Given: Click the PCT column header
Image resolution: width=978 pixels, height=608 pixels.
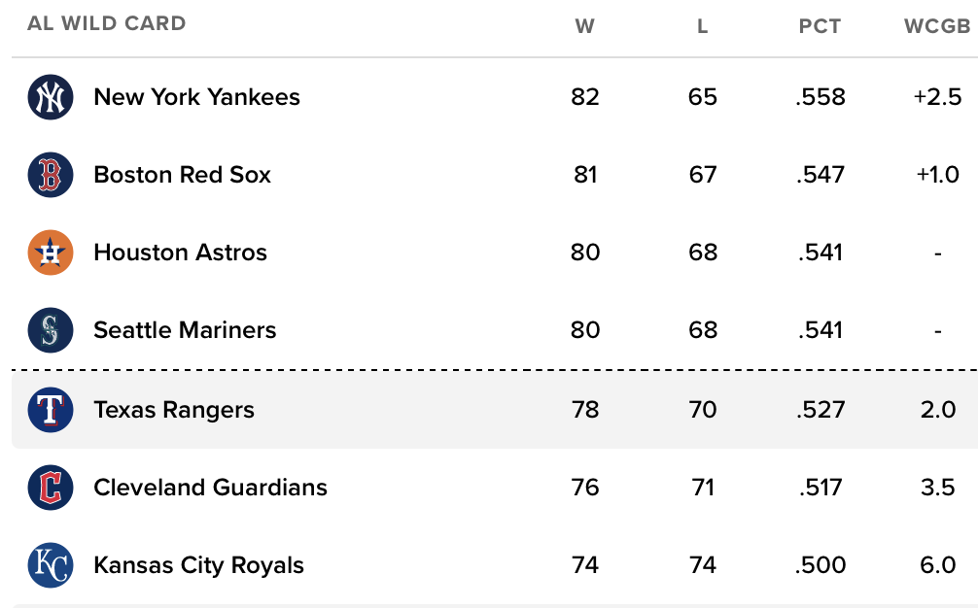Looking at the screenshot, I should pos(820,26).
